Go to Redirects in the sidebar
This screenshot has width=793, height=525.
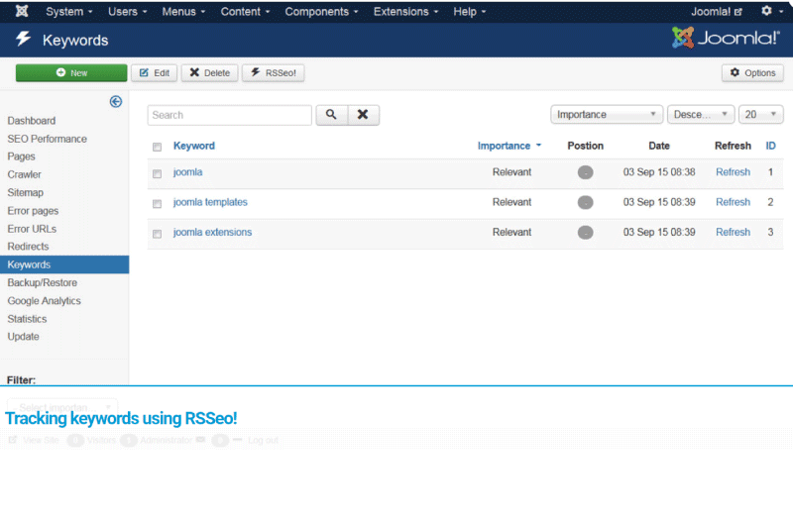click(28, 247)
